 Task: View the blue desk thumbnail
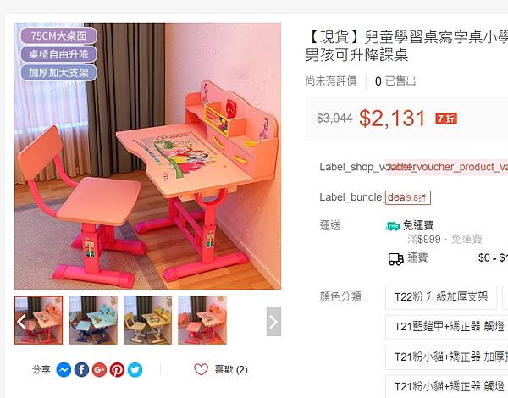[x=93, y=320]
